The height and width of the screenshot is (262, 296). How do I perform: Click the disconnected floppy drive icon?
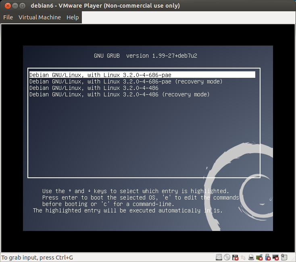tap(235, 257)
